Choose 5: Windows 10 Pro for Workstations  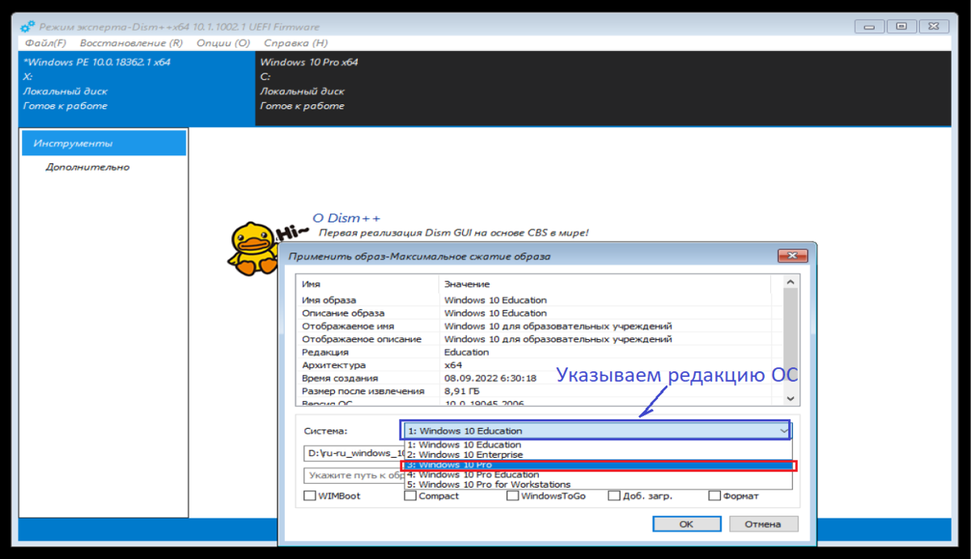click(598, 485)
